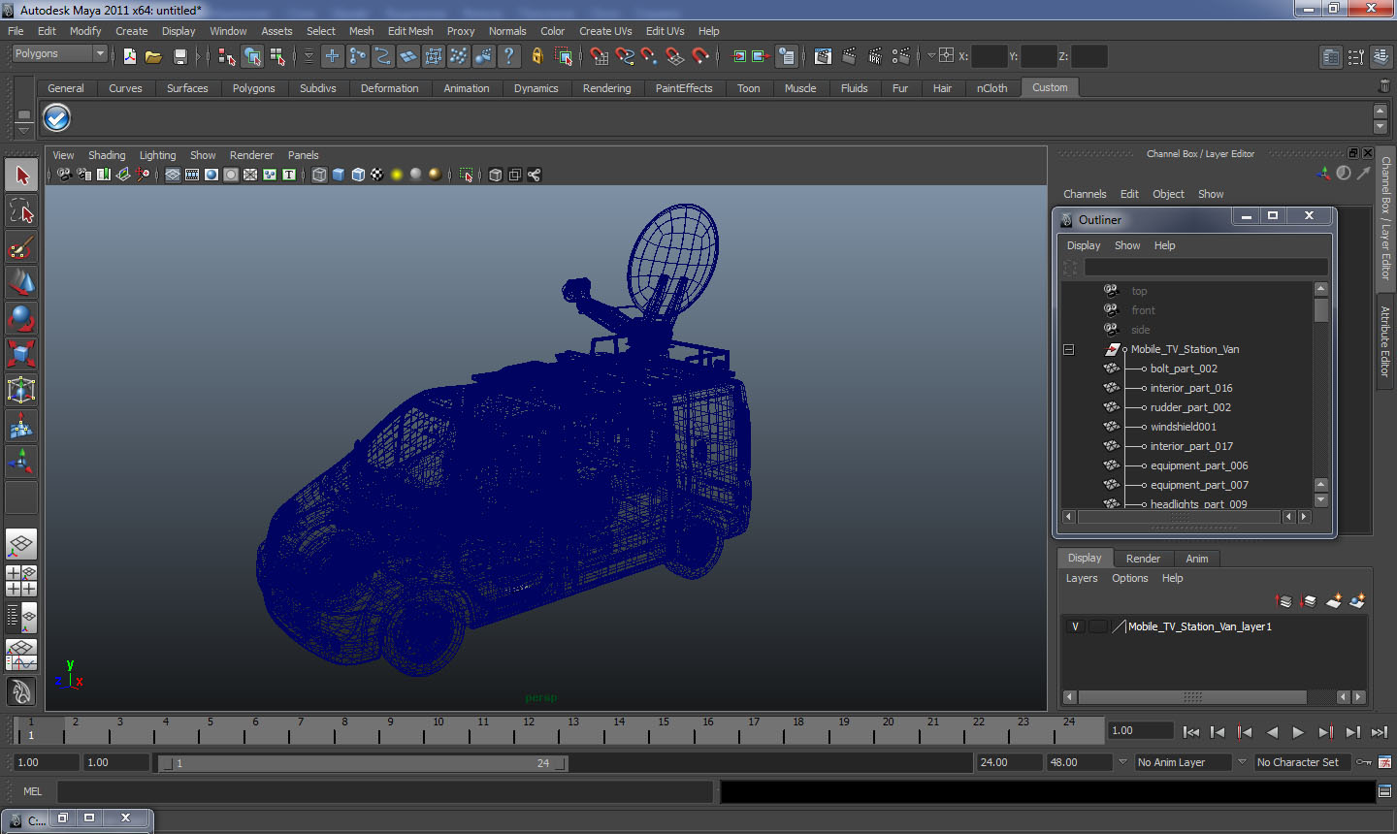Screen dimensions: 1397x834
Task: Play animation forwards
Action: (1298, 732)
